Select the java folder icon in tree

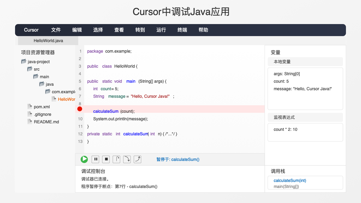pos(42,84)
